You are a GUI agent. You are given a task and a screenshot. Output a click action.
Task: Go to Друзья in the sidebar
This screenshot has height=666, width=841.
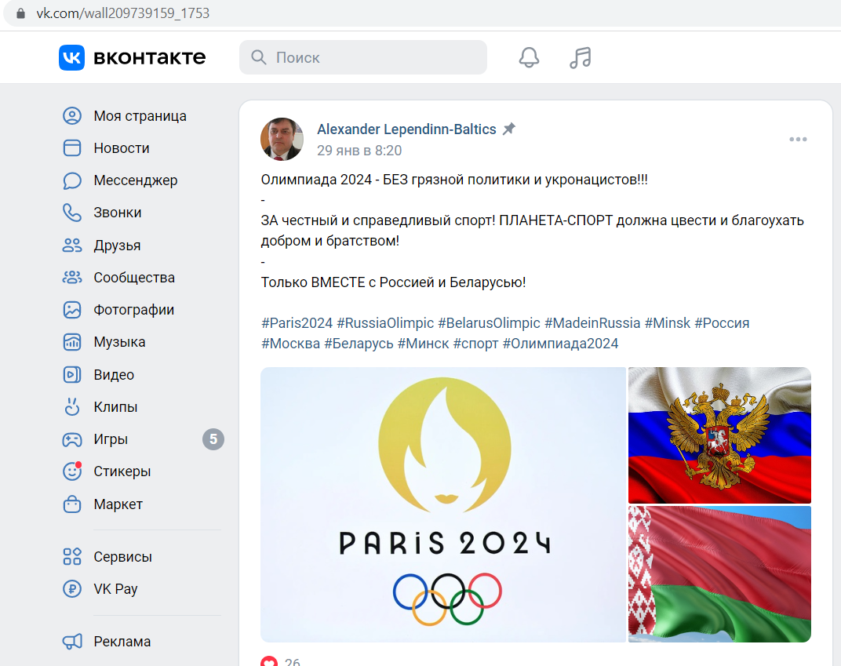click(117, 245)
